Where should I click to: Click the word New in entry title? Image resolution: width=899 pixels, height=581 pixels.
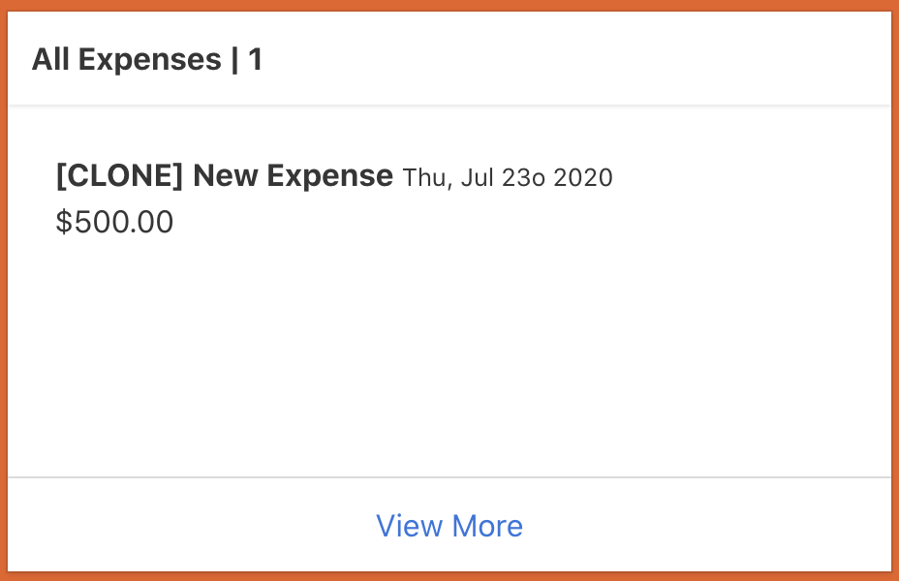click(x=226, y=176)
